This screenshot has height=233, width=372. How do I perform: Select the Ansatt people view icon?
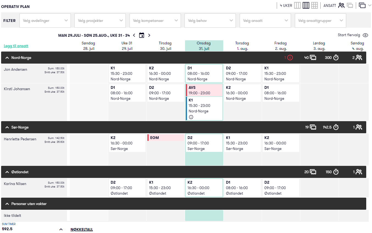[341, 5]
